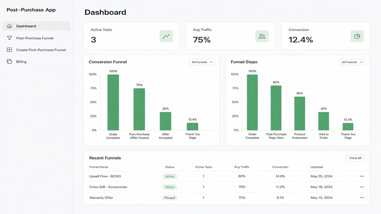Click the Paused status badge for Warranty Offer
This screenshot has width=381, height=214.
click(x=170, y=198)
